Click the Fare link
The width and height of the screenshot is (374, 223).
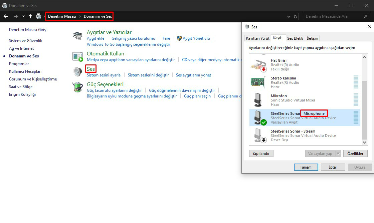tap(166, 38)
